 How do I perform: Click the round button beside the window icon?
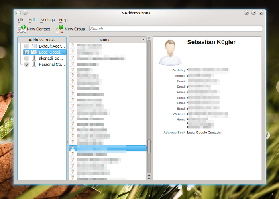(x=25, y=13)
